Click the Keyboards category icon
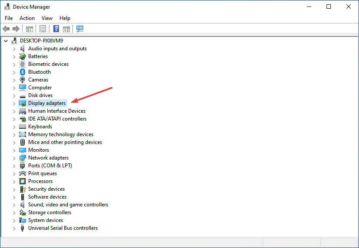359x248 pixels. click(x=23, y=127)
